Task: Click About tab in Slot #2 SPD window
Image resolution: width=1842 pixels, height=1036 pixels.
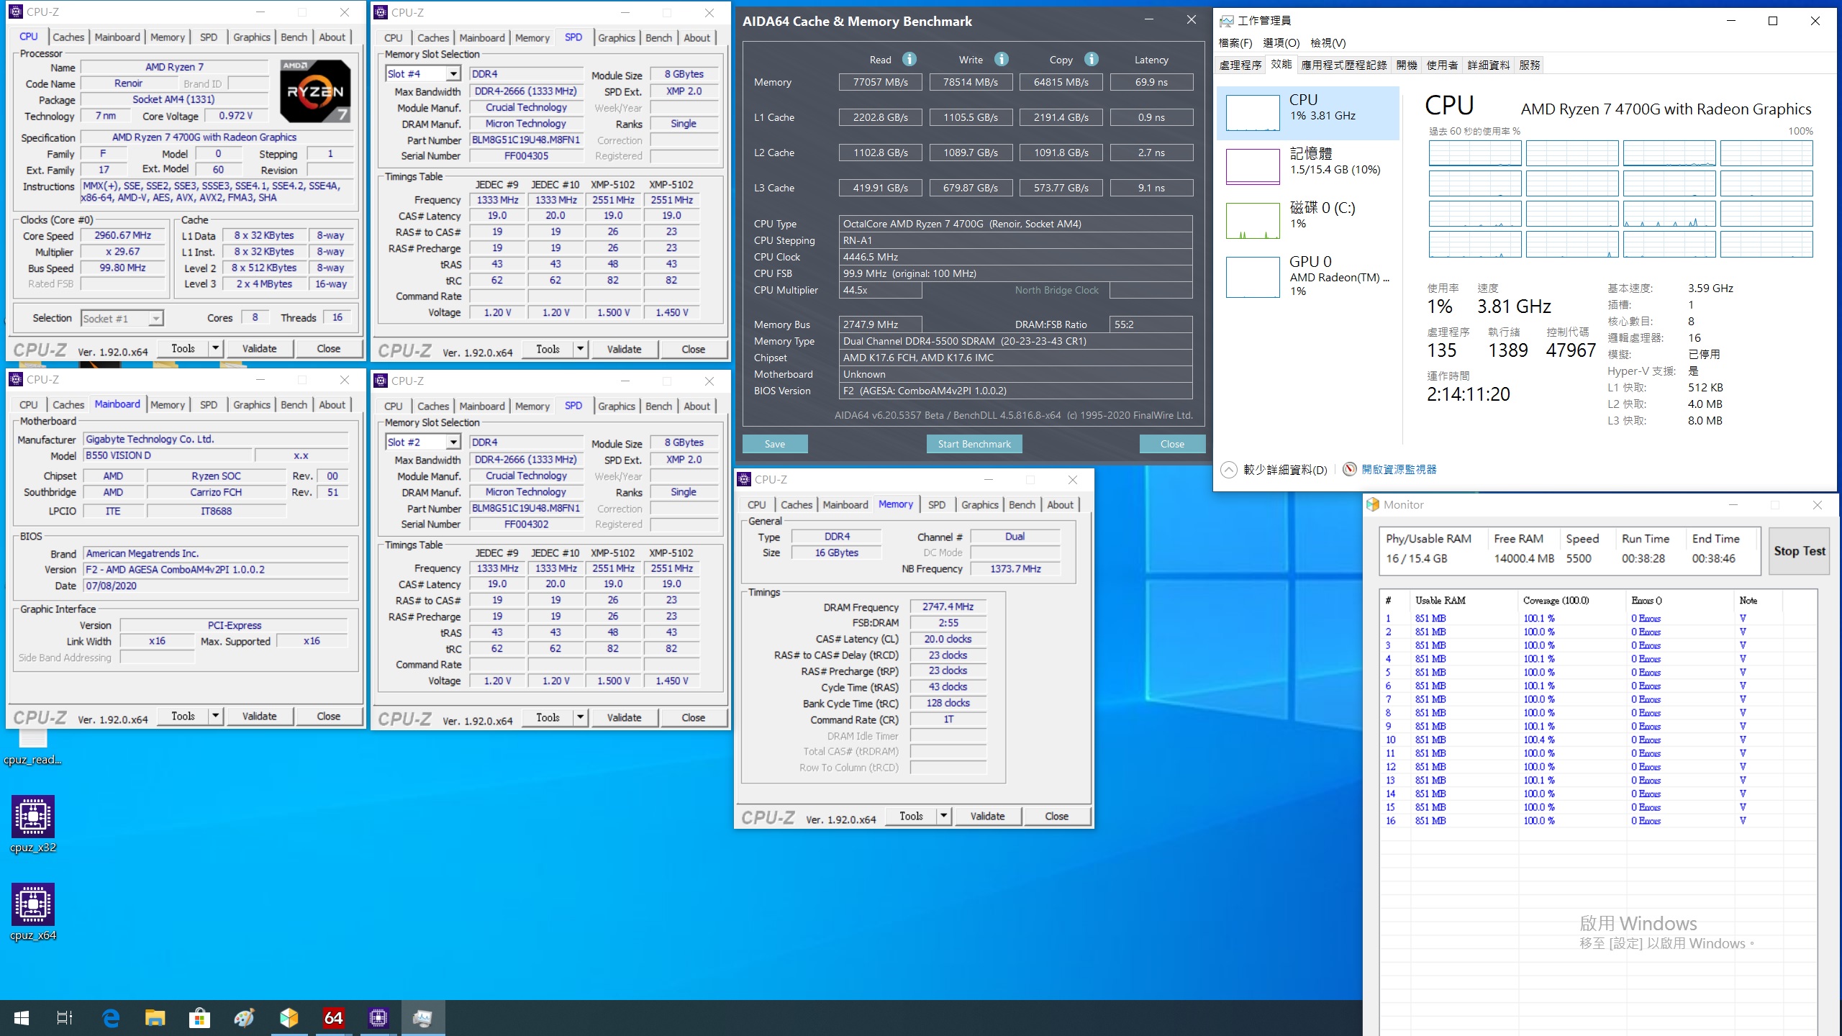Action: 697,406
